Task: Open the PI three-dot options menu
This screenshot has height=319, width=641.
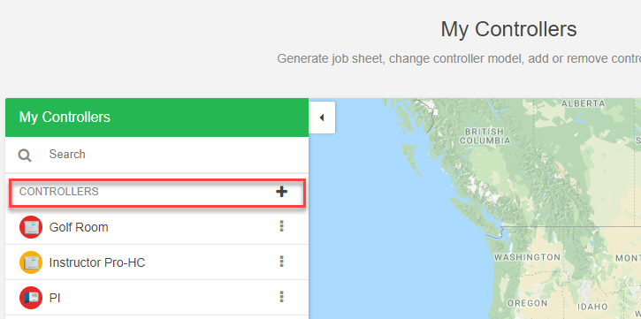Action: (281, 297)
